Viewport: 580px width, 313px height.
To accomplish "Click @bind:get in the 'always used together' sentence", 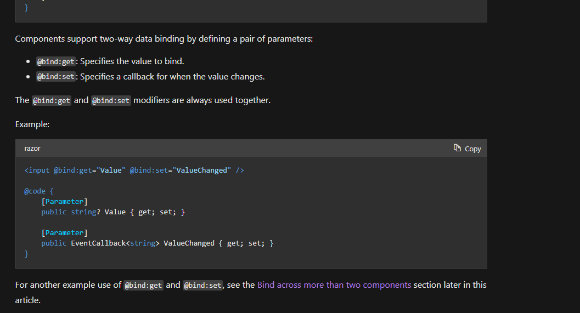I will (x=52, y=100).
